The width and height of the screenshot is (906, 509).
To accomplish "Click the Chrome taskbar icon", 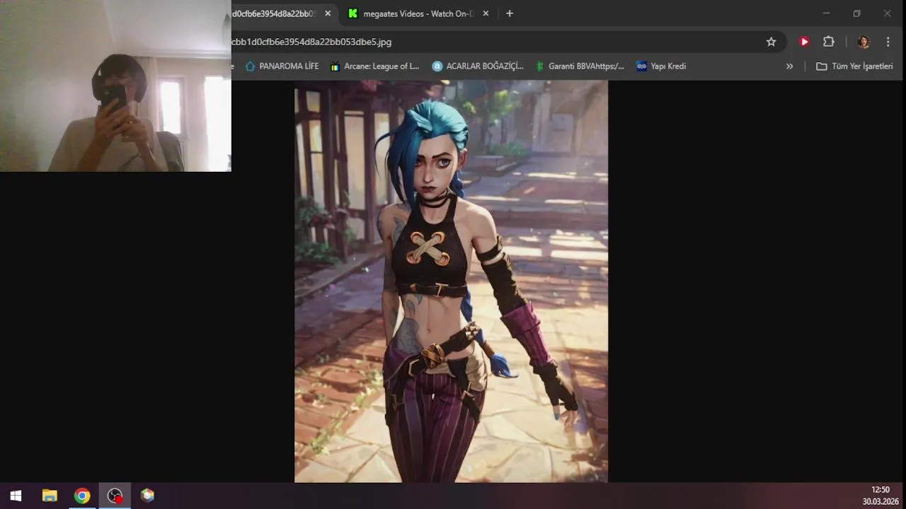I will [x=82, y=496].
